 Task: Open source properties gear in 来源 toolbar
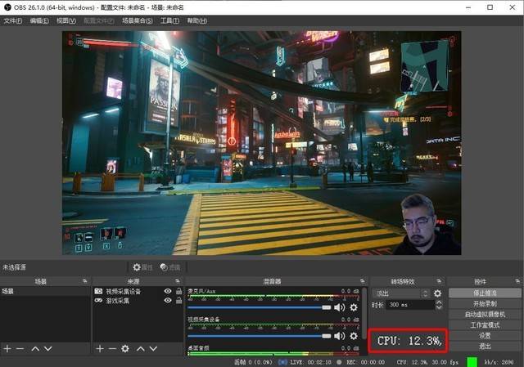(125, 349)
